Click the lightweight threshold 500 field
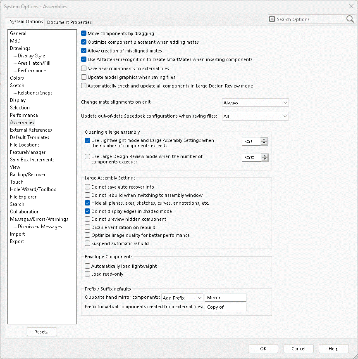Image resolution: width=358 pixels, height=359 pixels. [x=251, y=142]
